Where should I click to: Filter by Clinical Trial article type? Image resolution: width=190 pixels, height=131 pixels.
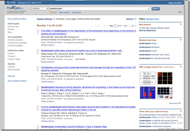13,27
